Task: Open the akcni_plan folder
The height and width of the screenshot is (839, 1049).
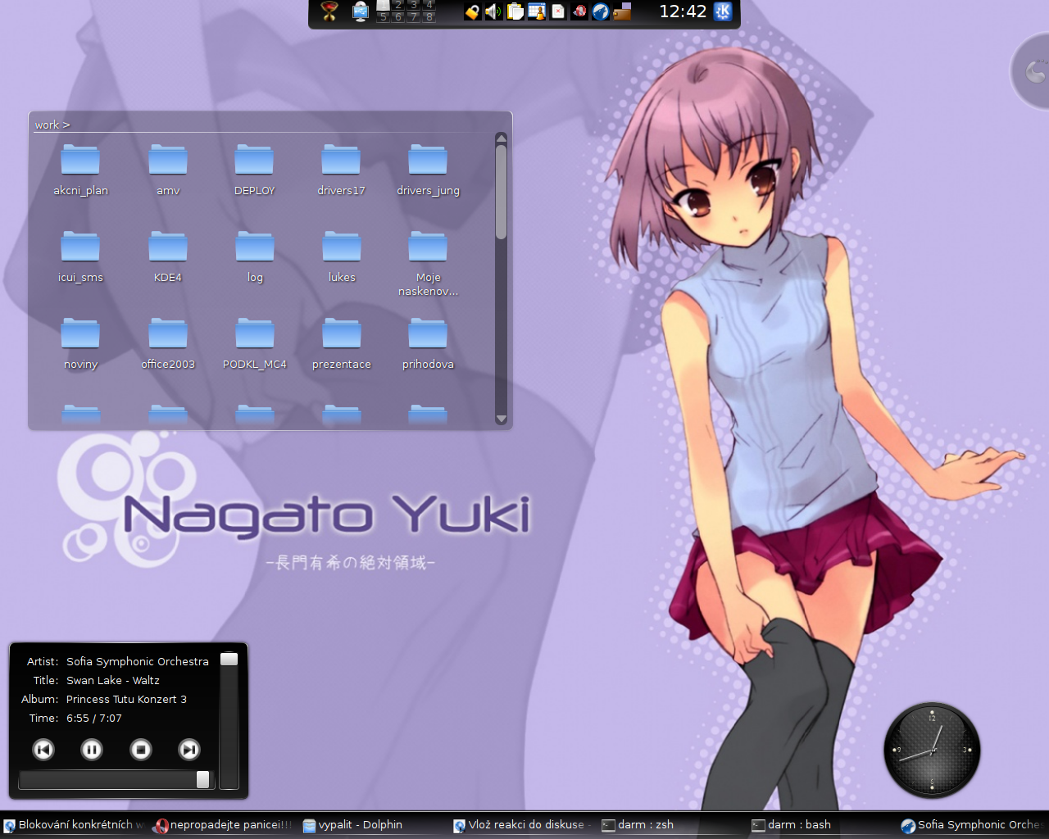Action: pos(80,170)
